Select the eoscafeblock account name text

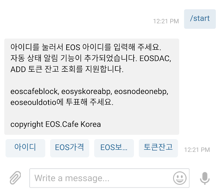(34, 91)
